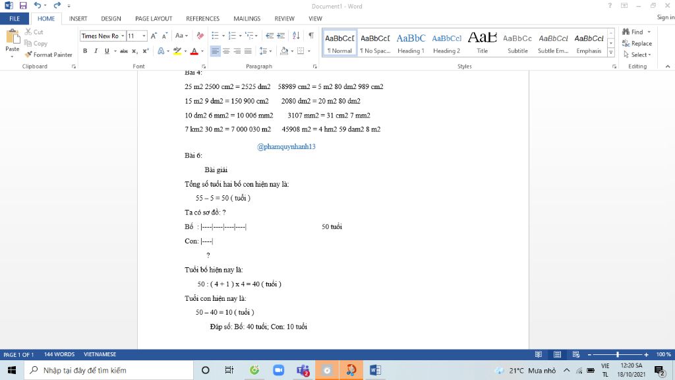675x380 pixels.
Task: Open Windows Start menu
Action: 12,370
